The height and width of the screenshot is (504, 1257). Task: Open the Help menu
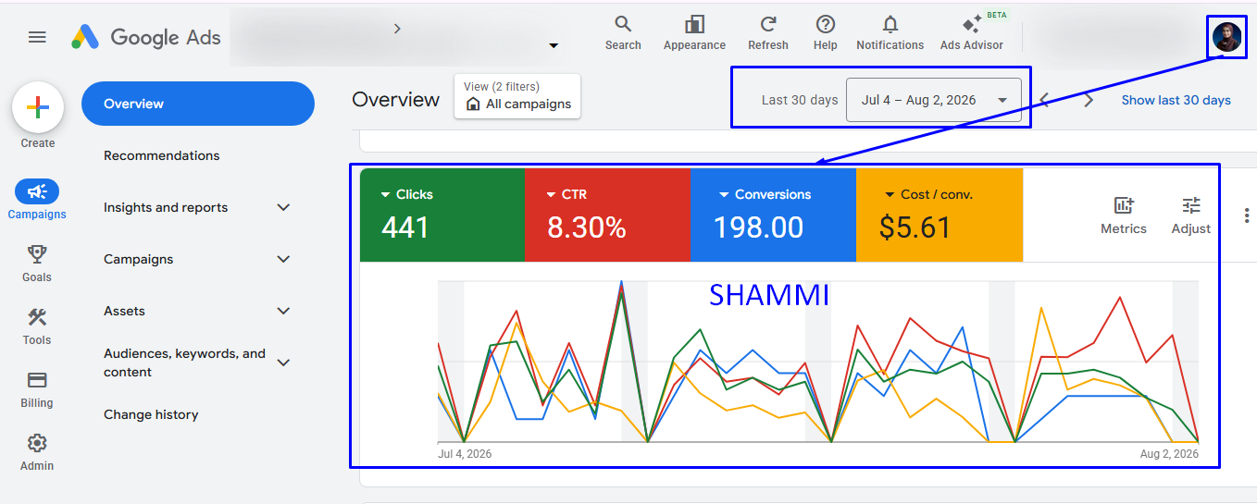[x=826, y=33]
